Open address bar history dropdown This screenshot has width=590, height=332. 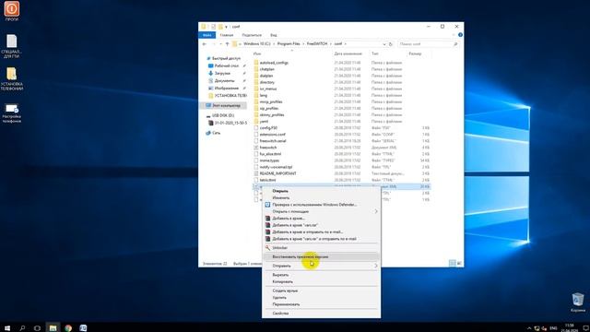(x=384, y=44)
